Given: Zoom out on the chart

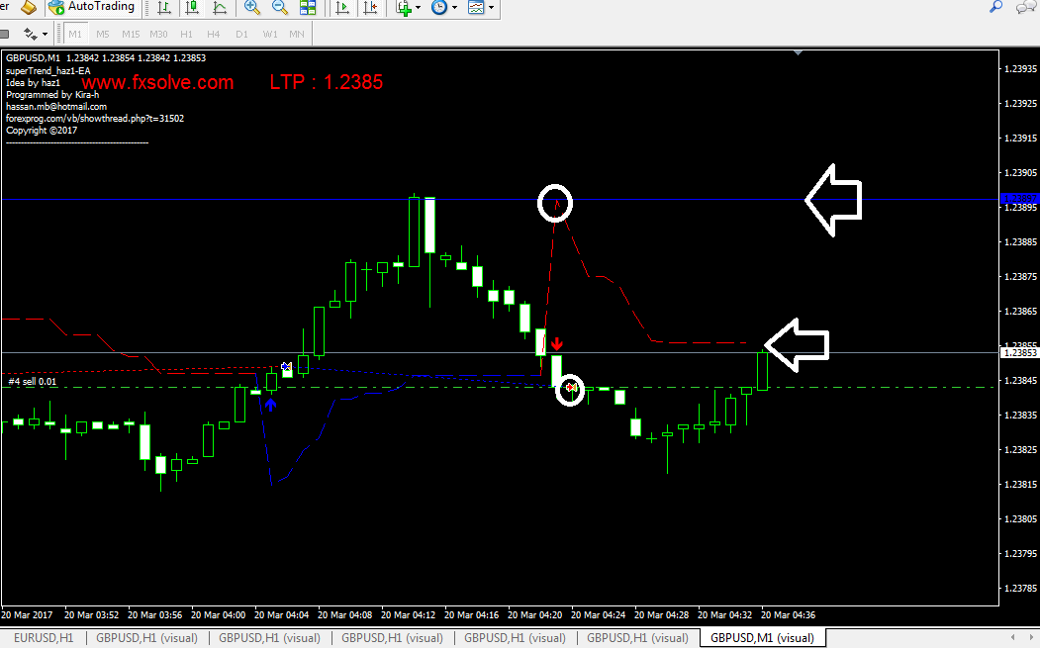Looking at the screenshot, I should click(280, 8).
